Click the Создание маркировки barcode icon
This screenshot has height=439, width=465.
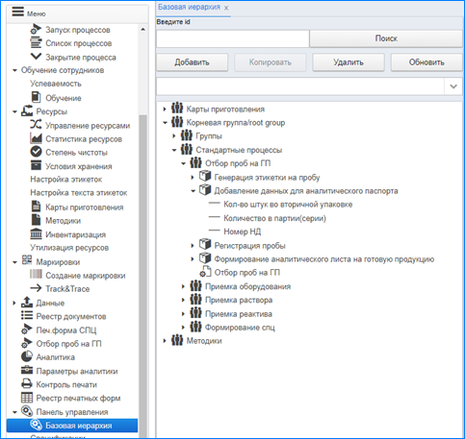click(36, 275)
